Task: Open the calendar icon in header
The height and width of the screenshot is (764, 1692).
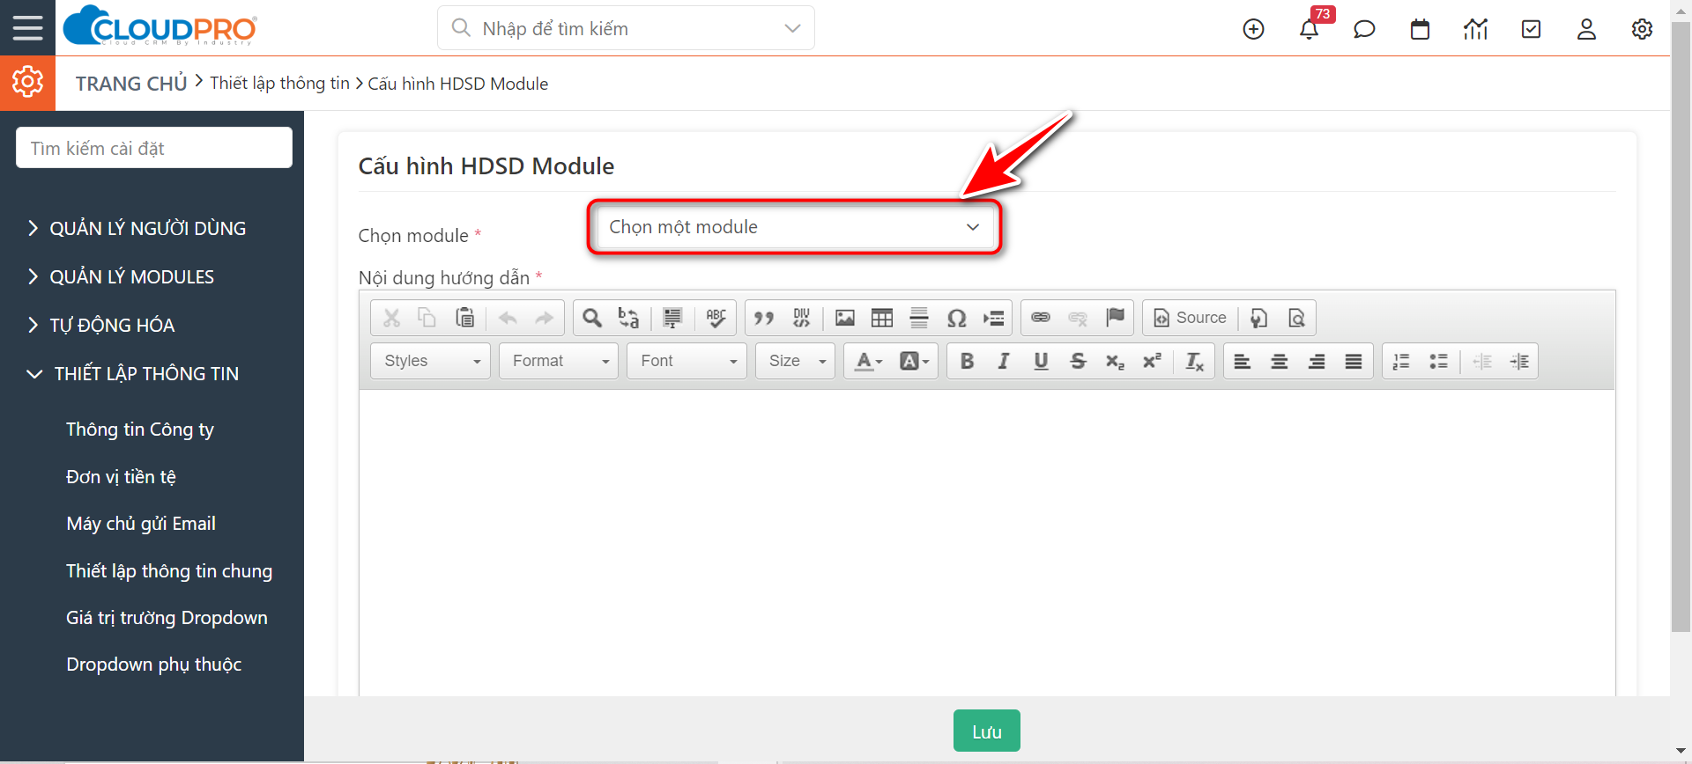Action: (1420, 29)
